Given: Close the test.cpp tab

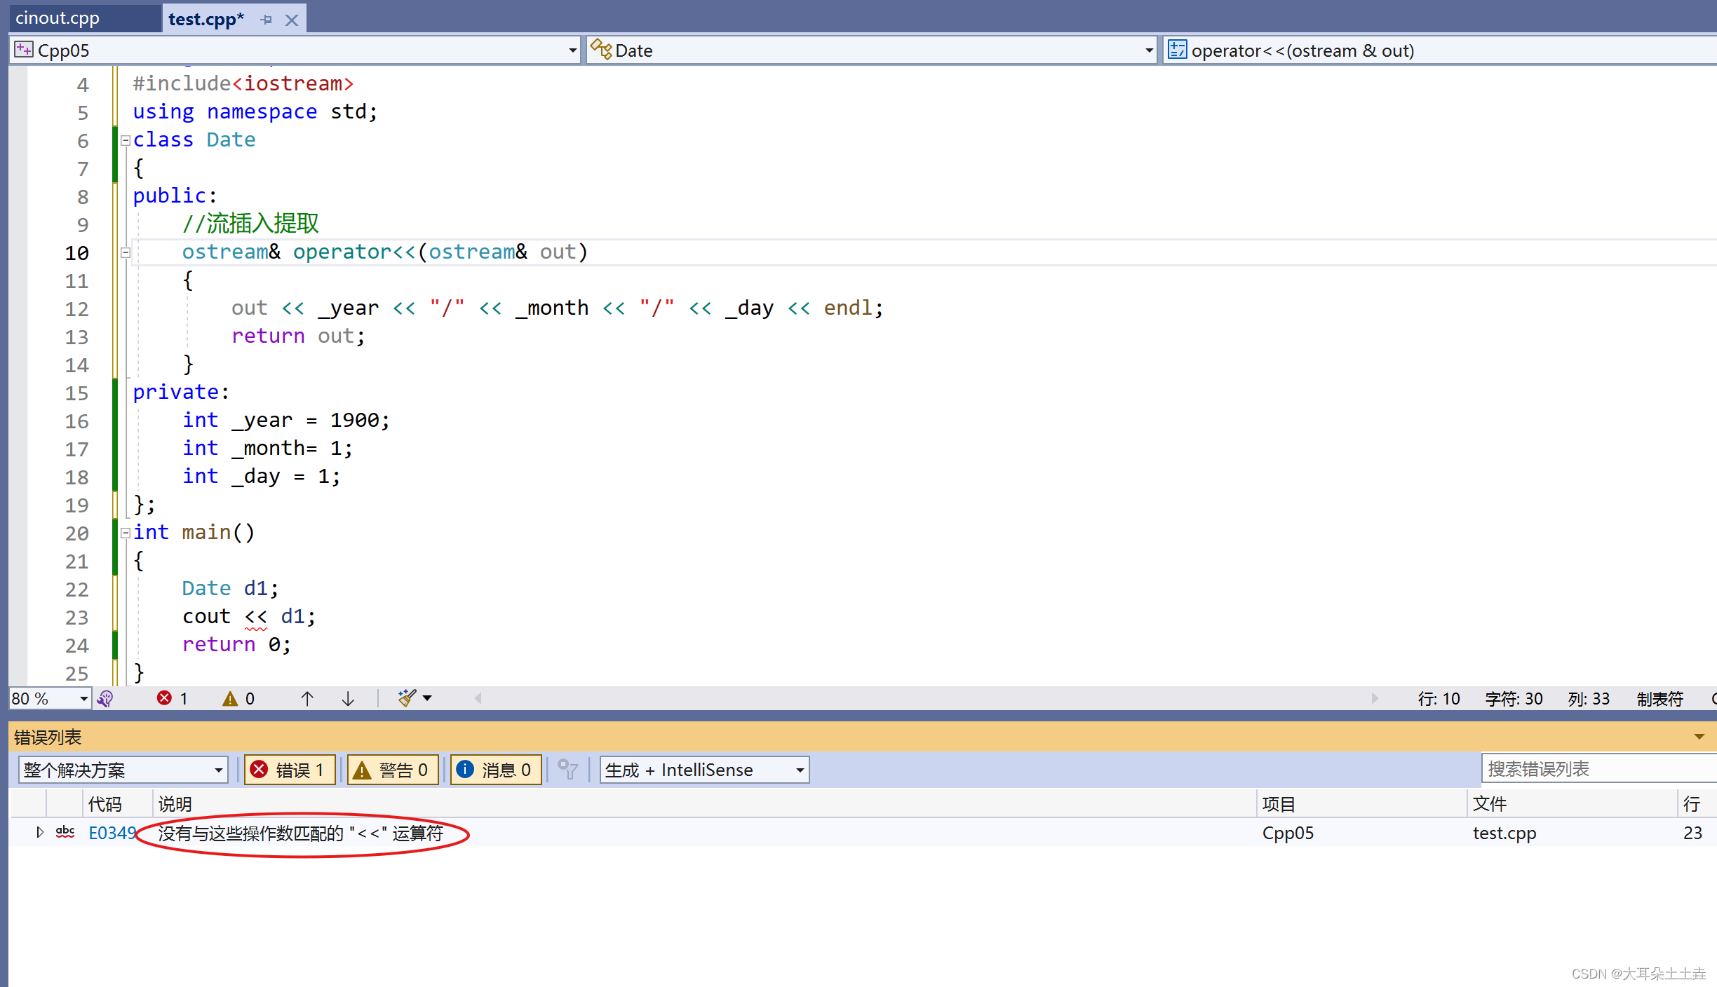Looking at the screenshot, I should coord(292,20).
